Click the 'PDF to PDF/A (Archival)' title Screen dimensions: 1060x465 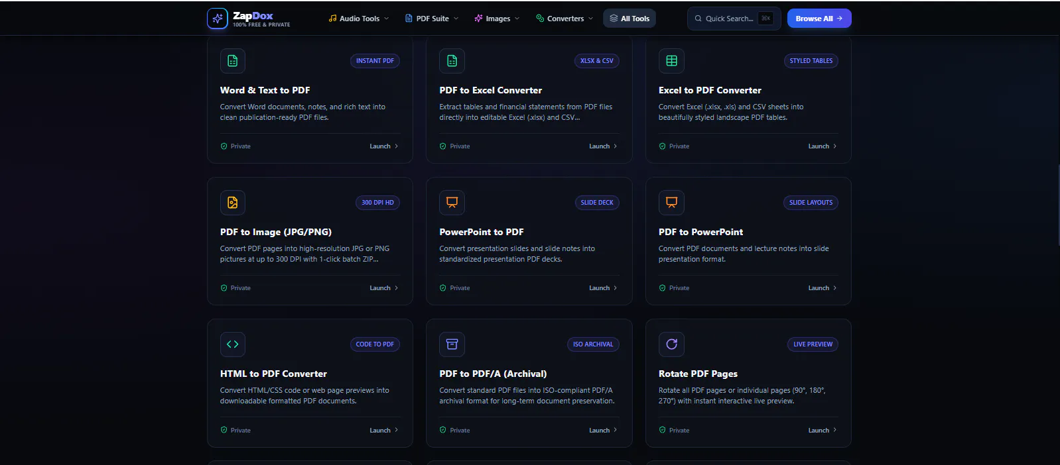click(x=493, y=374)
